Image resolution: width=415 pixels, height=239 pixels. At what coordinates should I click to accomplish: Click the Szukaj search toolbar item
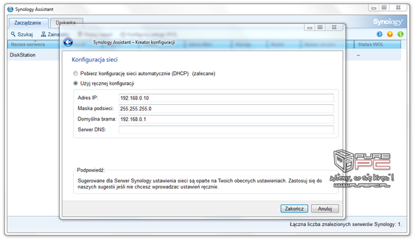(22, 34)
